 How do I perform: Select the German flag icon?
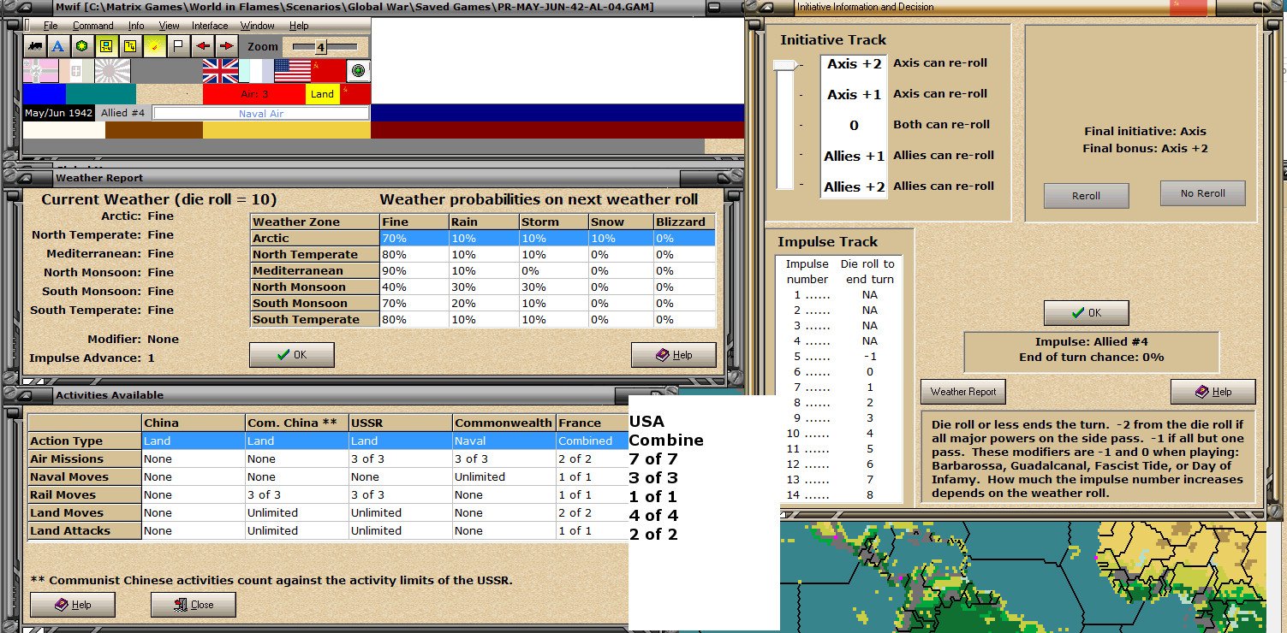pos(41,71)
